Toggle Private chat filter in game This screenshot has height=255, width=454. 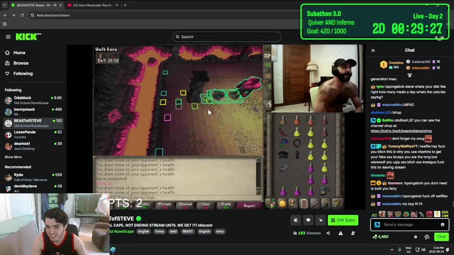165,205
